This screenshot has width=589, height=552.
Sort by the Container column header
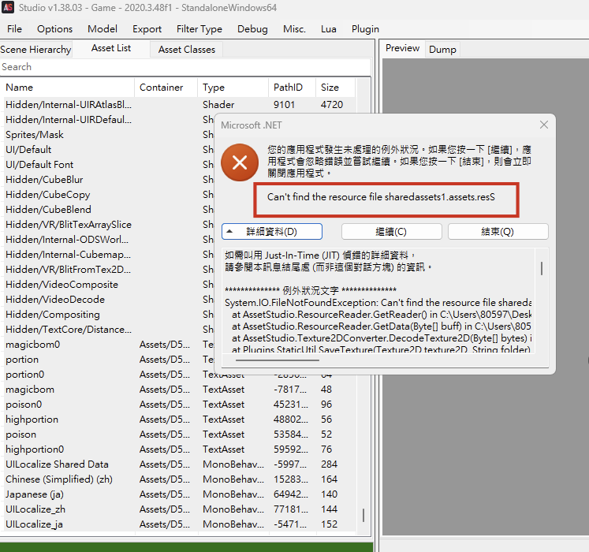(x=166, y=88)
